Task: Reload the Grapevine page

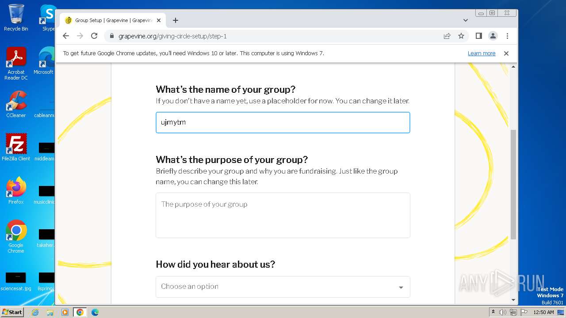Action: [x=94, y=36]
